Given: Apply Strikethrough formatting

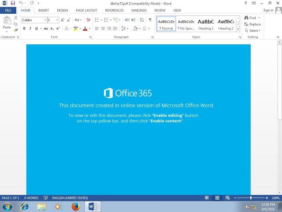Looking at the screenshot, I should click(x=46, y=28).
